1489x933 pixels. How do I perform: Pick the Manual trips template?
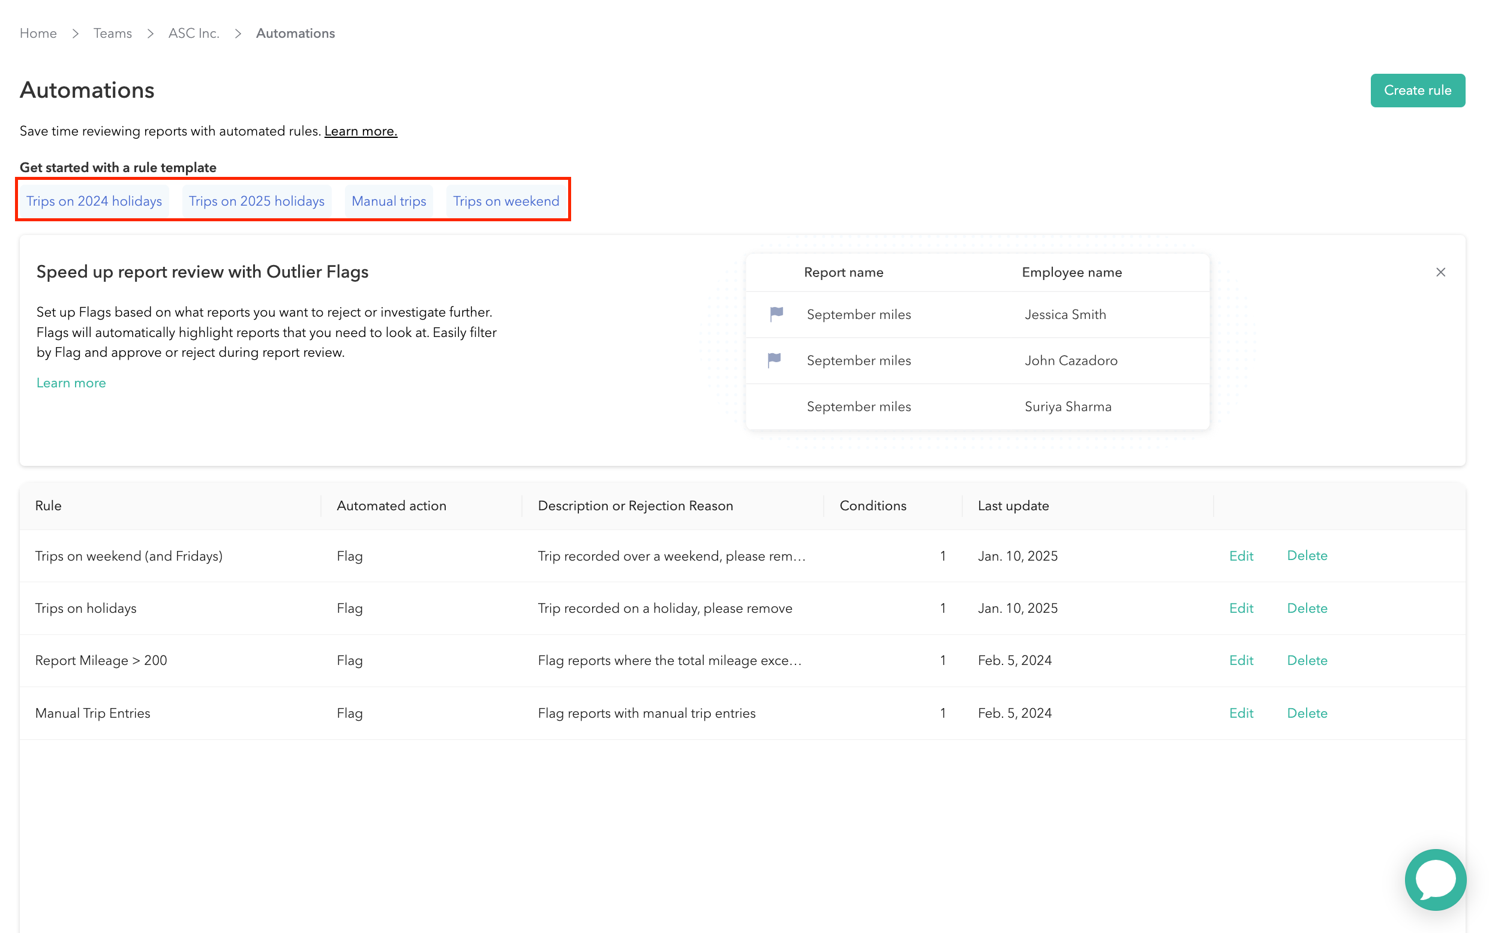coord(388,201)
